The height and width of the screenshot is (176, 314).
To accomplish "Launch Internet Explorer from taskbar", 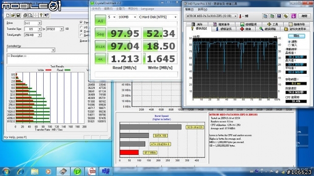I will 21,172.
